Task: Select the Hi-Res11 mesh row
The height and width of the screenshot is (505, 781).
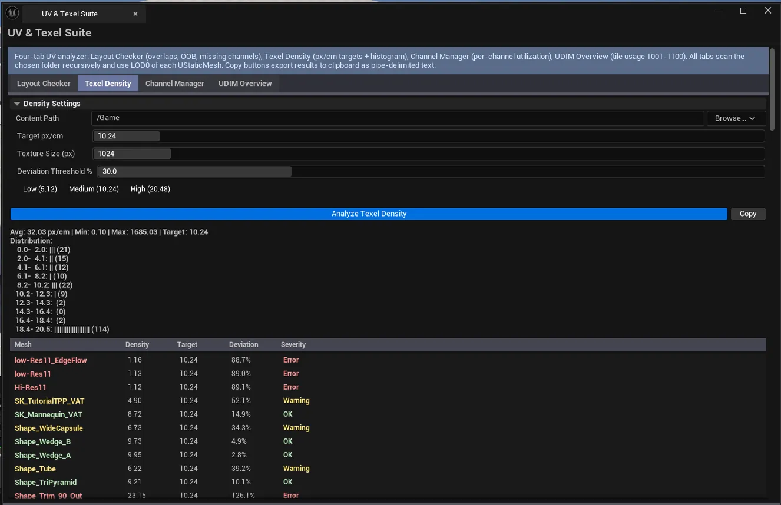Action: 388,387
